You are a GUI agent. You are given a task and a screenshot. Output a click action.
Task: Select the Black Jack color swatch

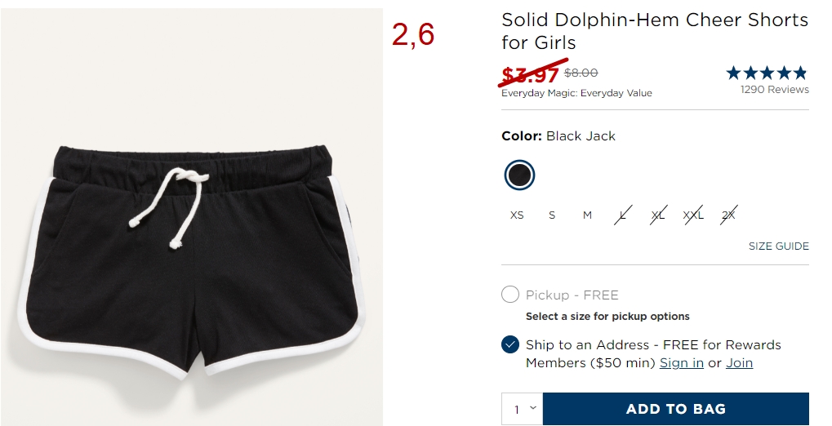[x=519, y=175]
